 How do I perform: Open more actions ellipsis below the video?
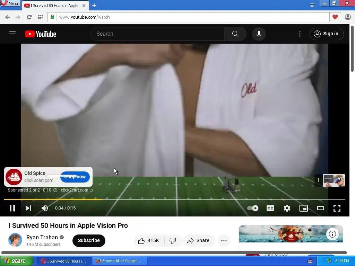pyautogui.click(x=224, y=240)
